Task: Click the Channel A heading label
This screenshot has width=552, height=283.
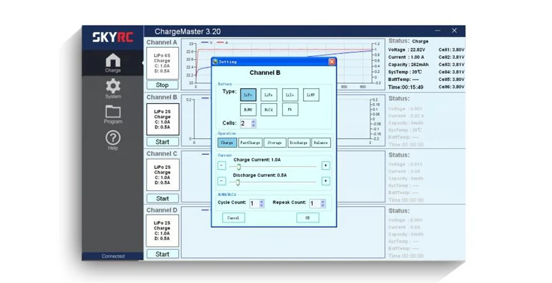Action: 162,42
